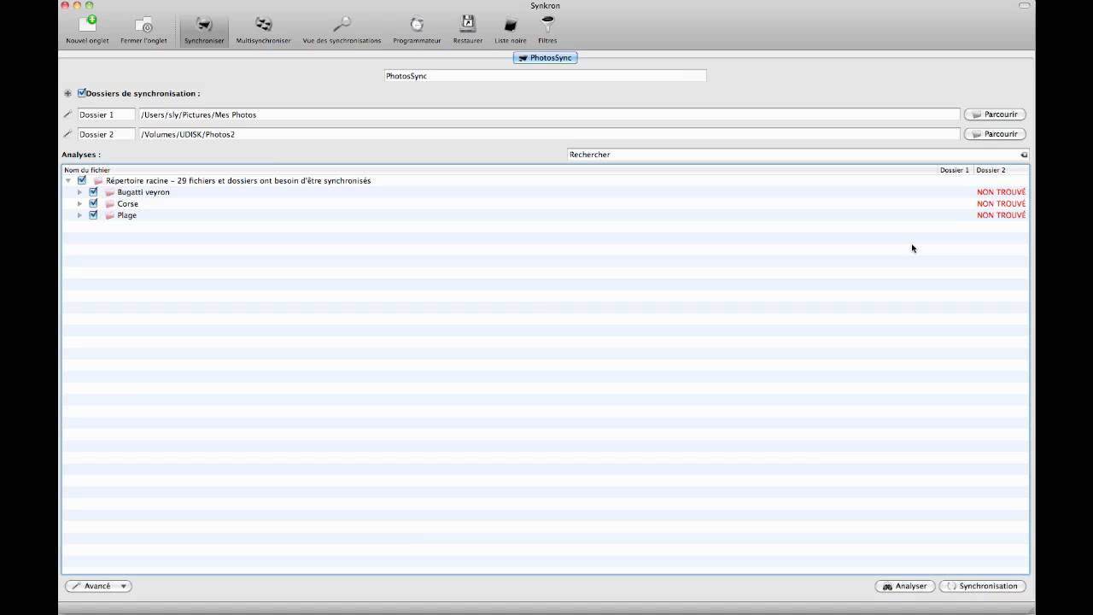Select the Corse row text
Viewport: 1093px width, 615px height.
[x=127, y=204]
